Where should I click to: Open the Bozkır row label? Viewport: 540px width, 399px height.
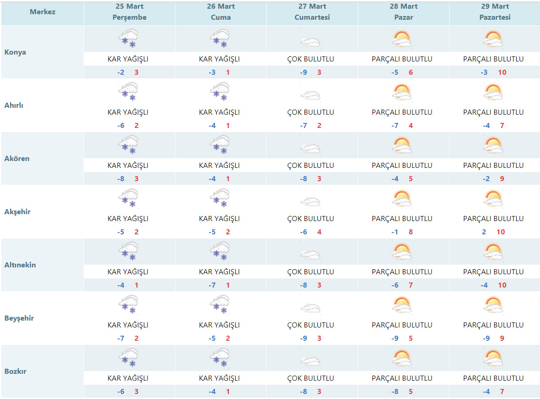(x=16, y=371)
